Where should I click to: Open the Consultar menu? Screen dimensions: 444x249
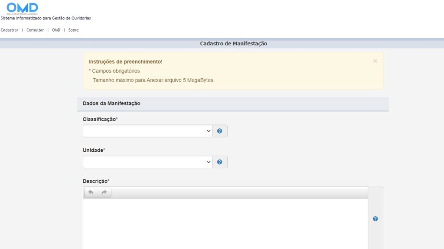(35, 30)
